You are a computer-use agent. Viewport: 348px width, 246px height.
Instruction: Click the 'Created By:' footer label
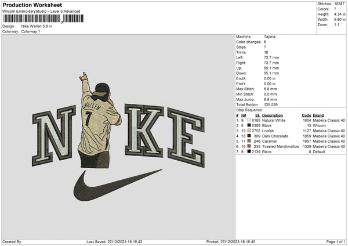(12, 241)
